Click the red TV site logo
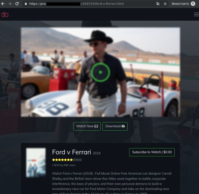 coord(5,14)
